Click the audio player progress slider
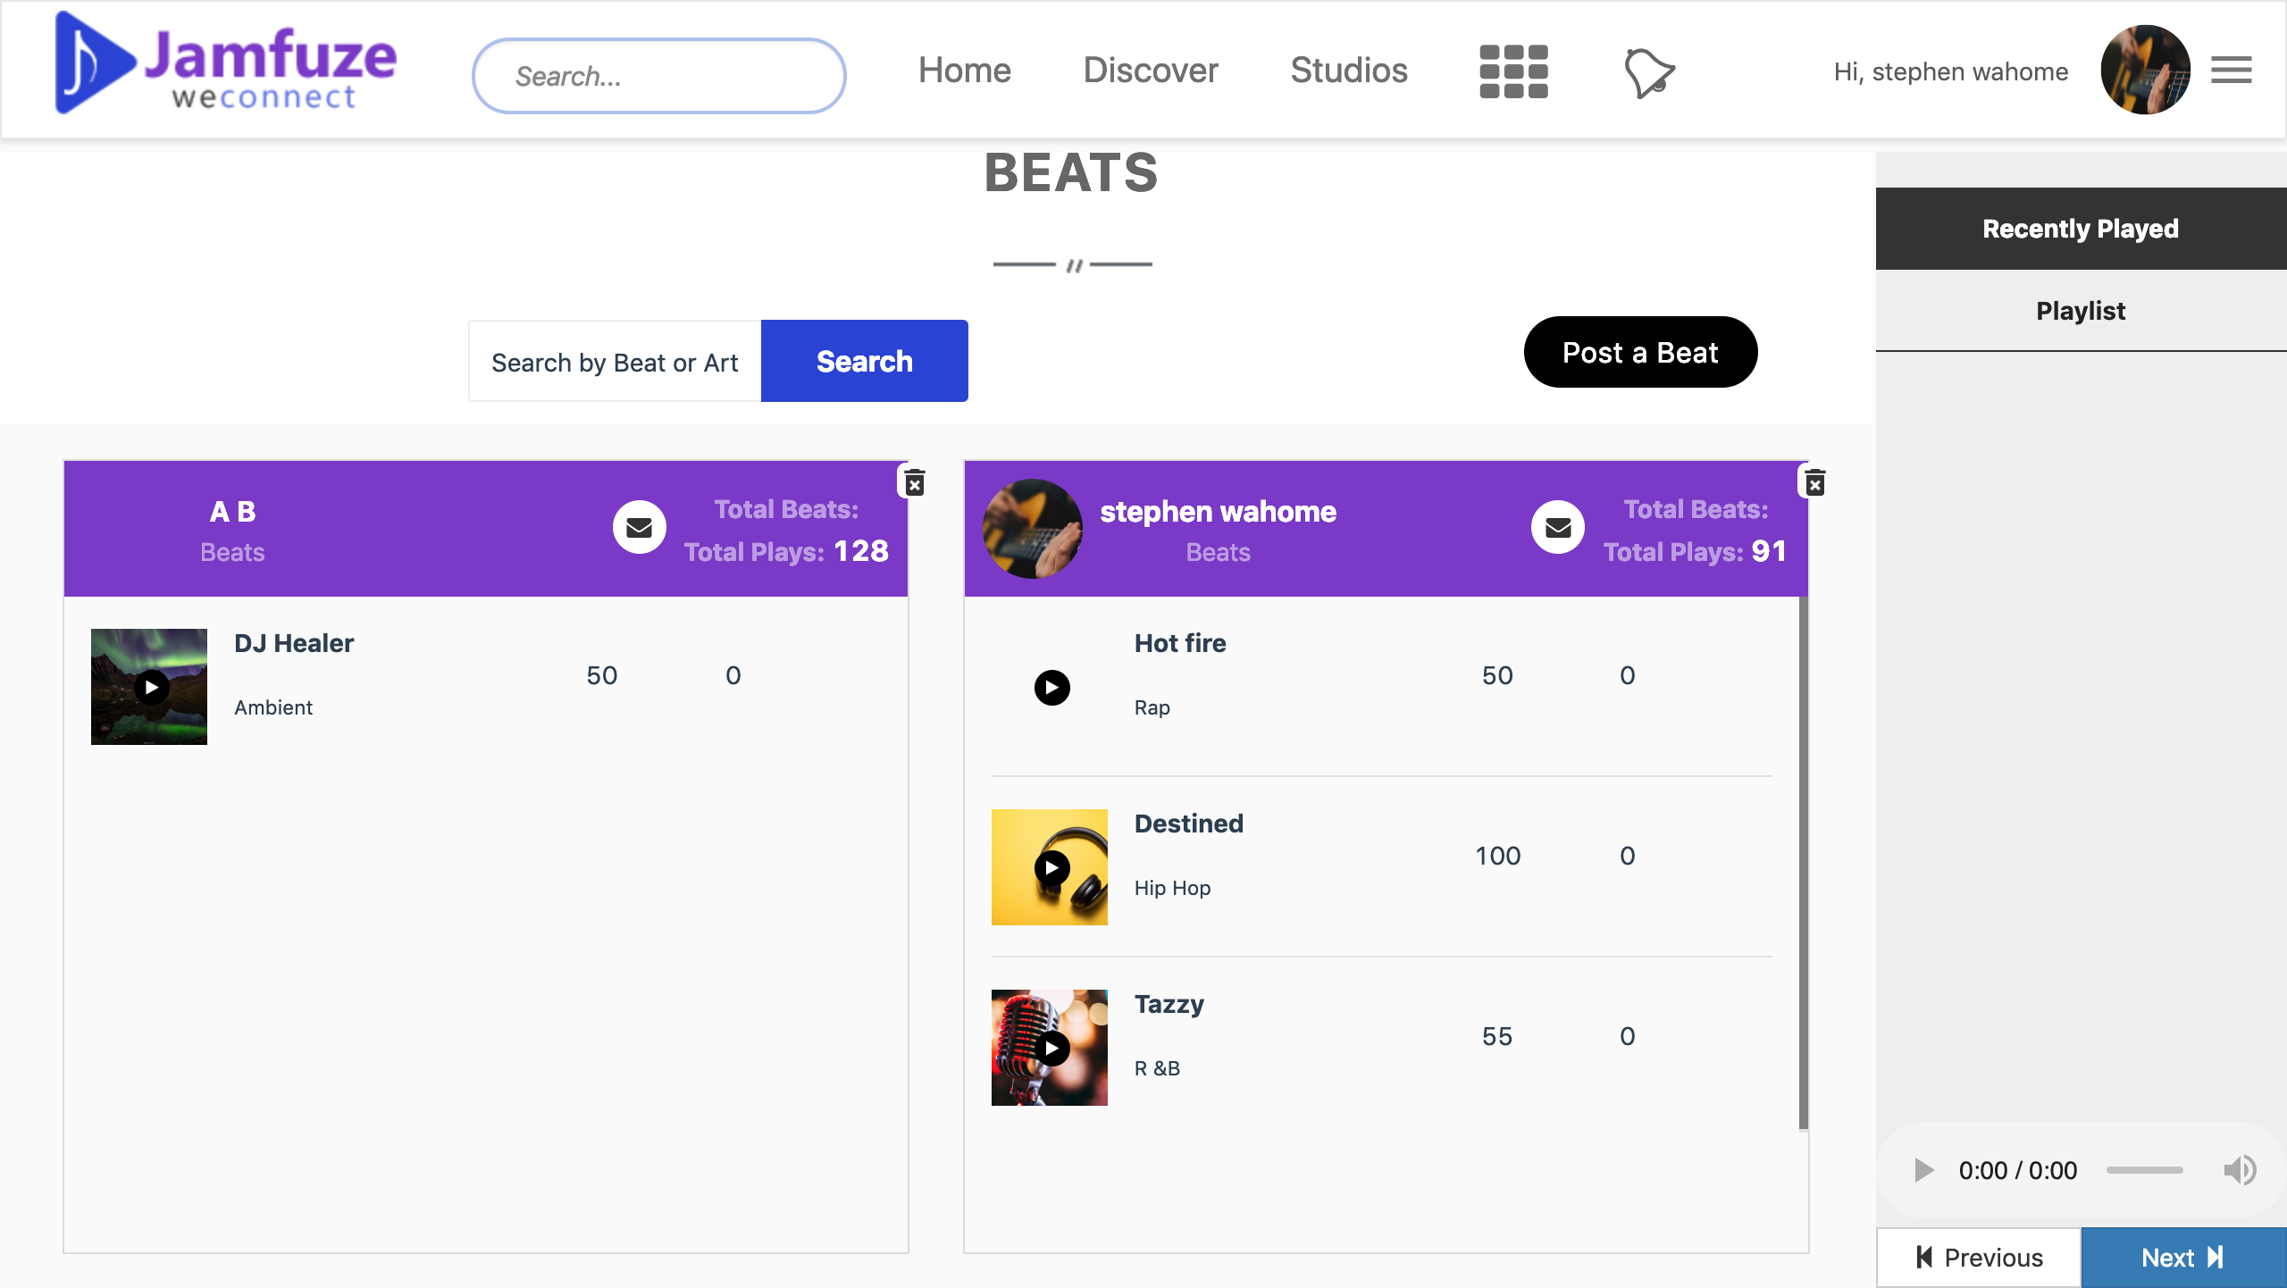Screen dimensions: 2287x1288 coord(2144,1170)
